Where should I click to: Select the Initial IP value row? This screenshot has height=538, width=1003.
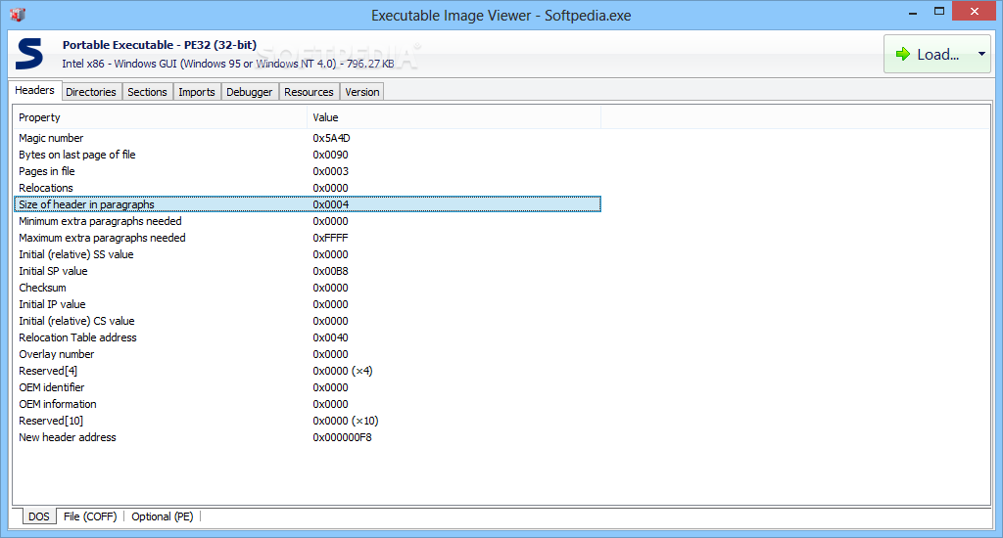click(307, 304)
